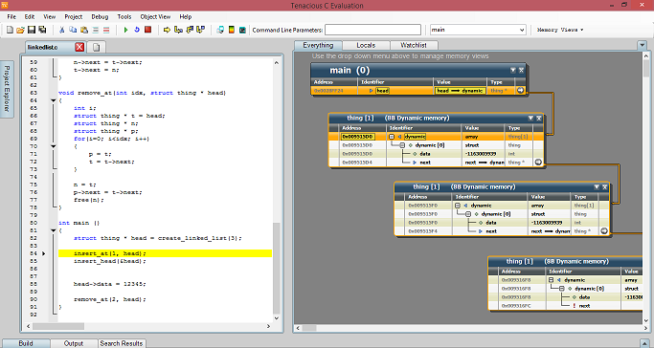Switch to the Locals tab

(x=366, y=45)
